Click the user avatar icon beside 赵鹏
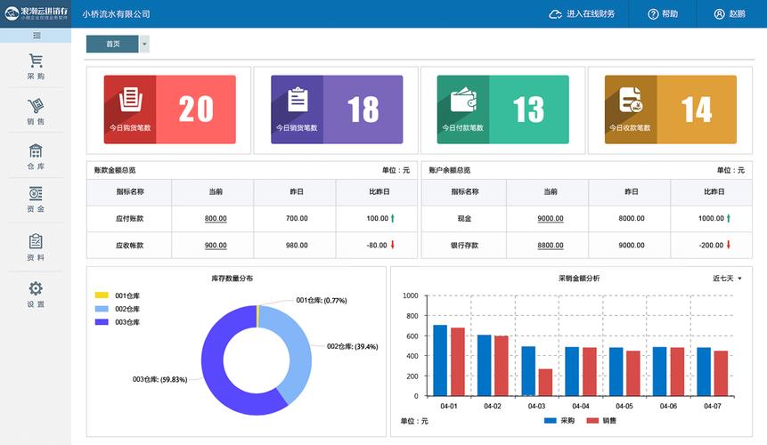 [719, 14]
